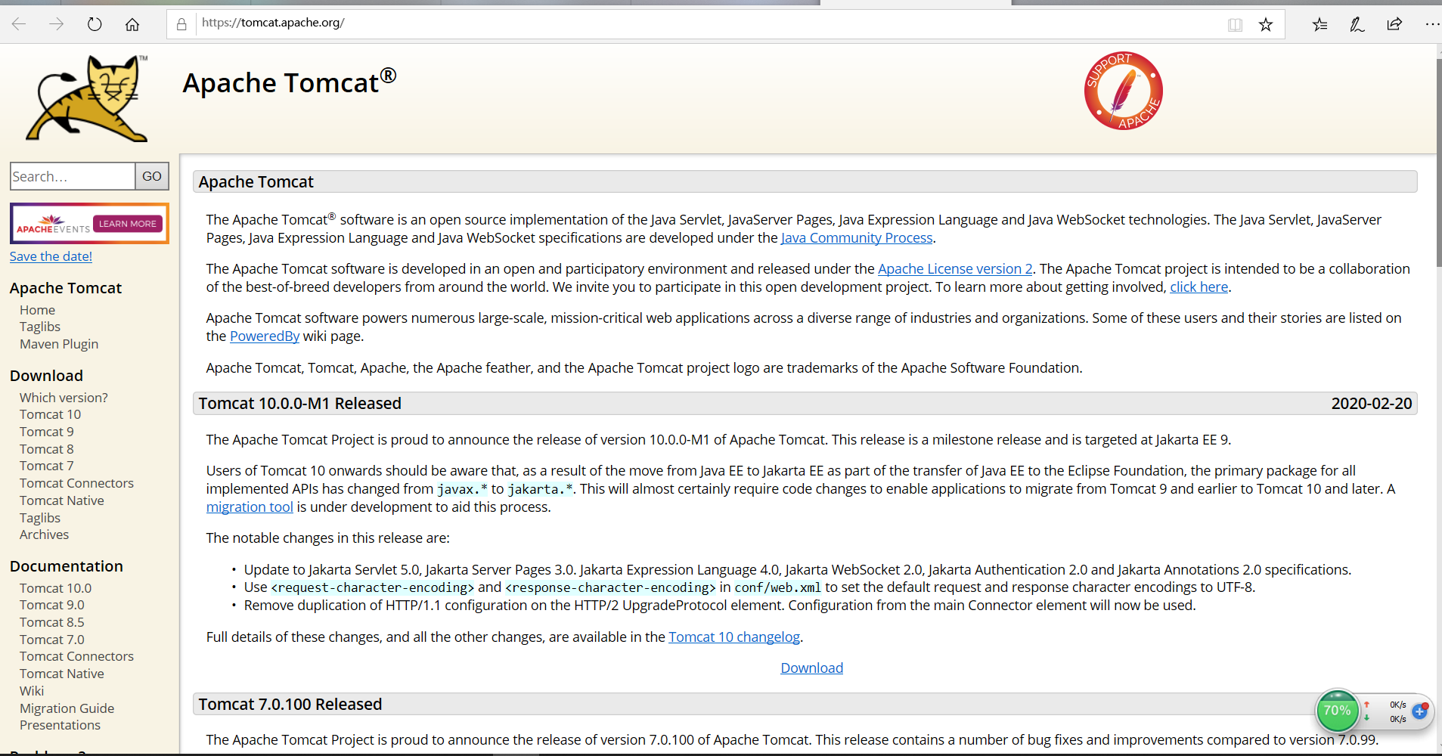Open Tomcat Connectors under Download
Screen dimensions: 1442x756
pos(76,483)
